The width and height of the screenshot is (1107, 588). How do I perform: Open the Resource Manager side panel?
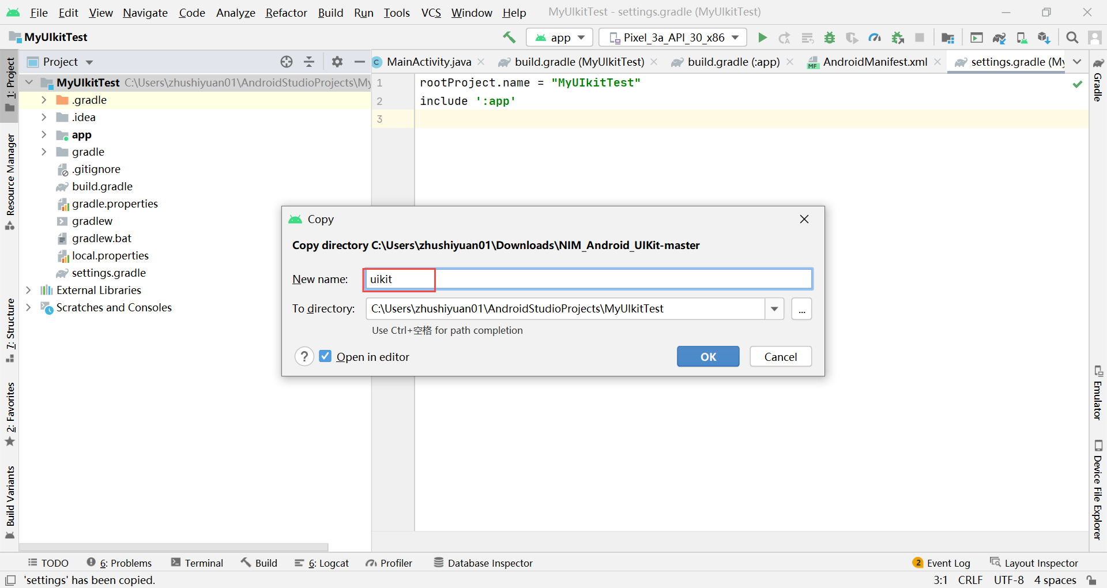10,182
